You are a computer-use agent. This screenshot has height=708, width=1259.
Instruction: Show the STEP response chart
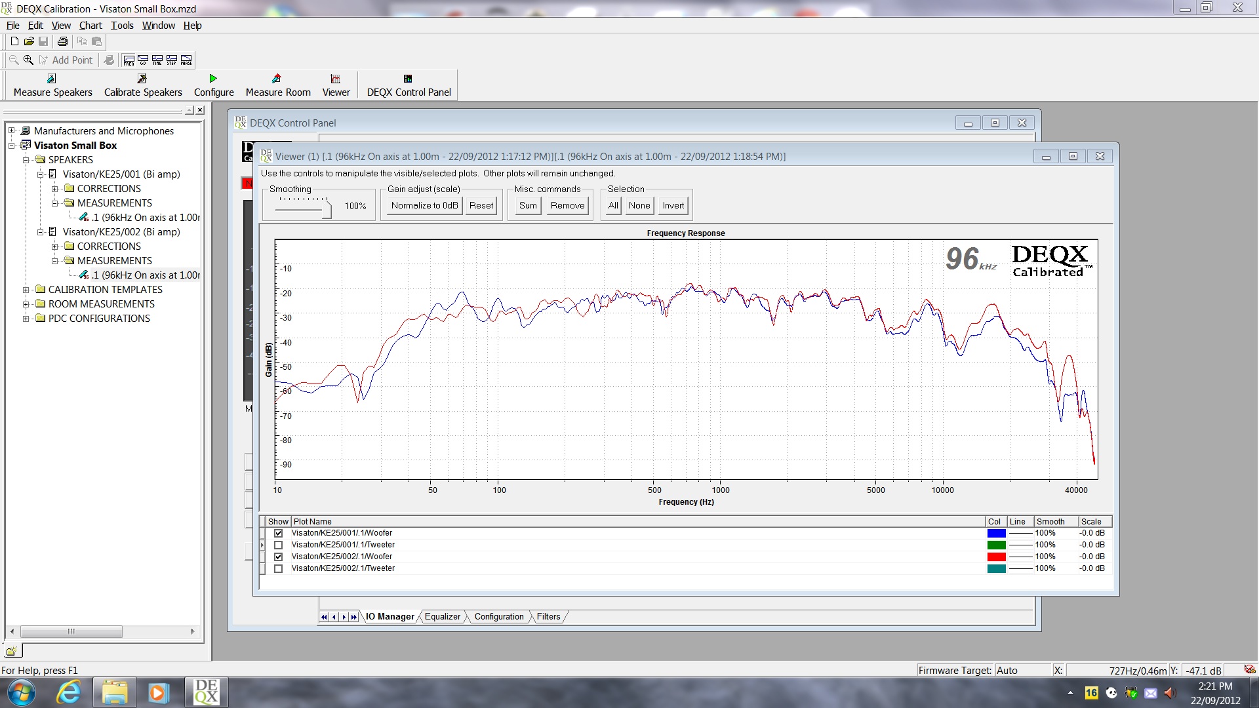172,60
